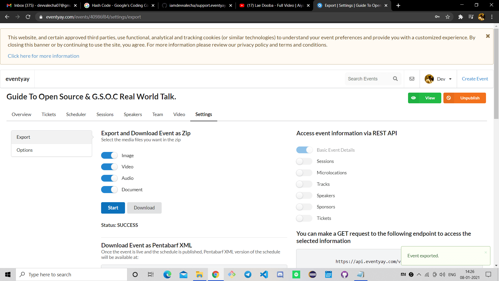Image resolution: width=499 pixels, height=281 pixels.
Task: Close the cookie banner with the X
Action: 488,36
